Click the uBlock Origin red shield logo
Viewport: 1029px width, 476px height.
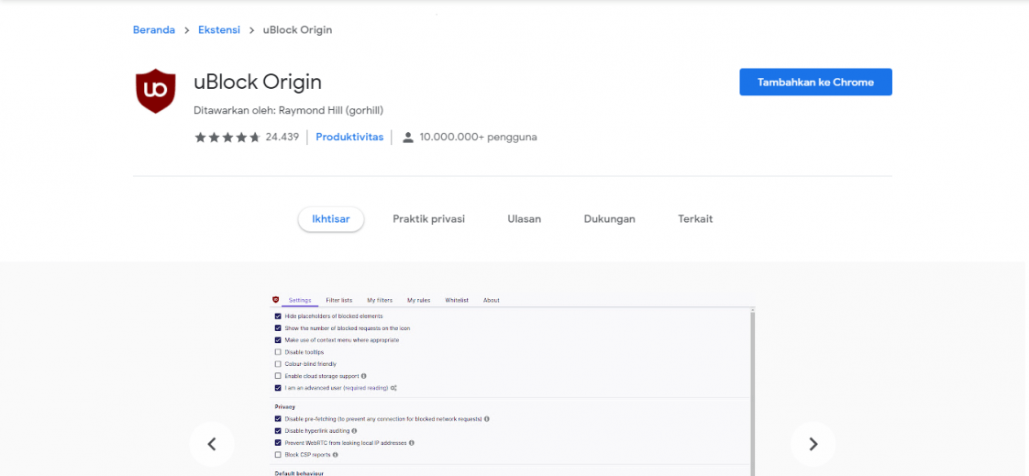(x=156, y=92)
